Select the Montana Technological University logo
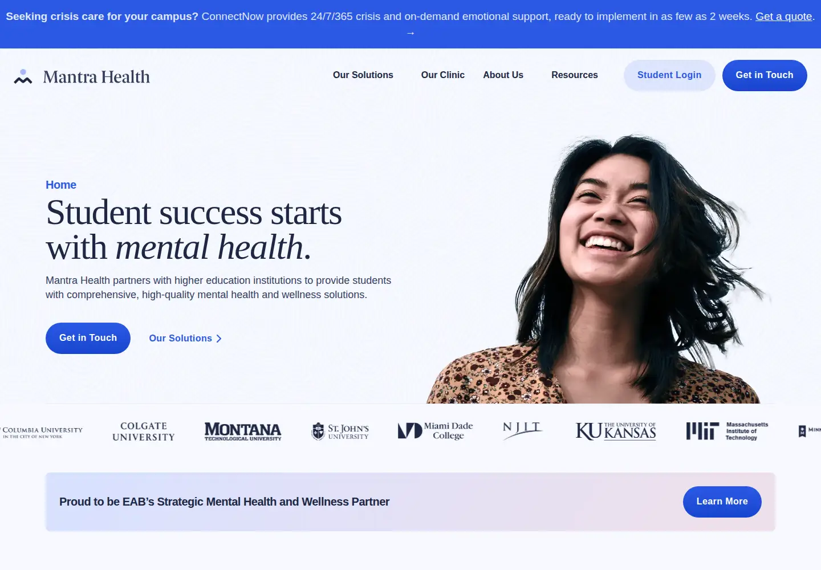 243,431
